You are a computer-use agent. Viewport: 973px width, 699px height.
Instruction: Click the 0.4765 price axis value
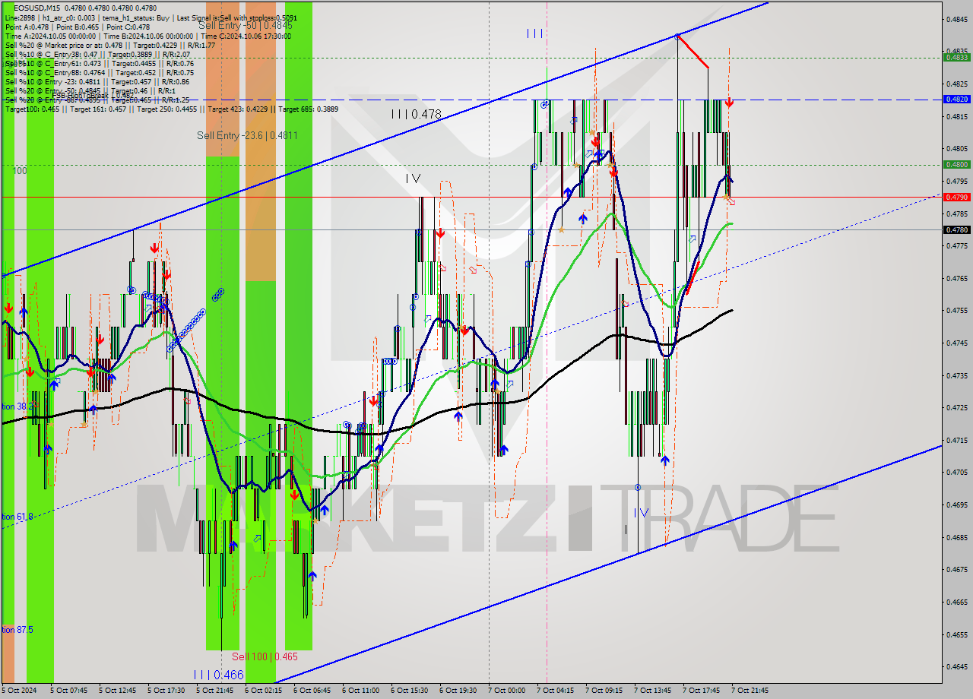[956, 279]
